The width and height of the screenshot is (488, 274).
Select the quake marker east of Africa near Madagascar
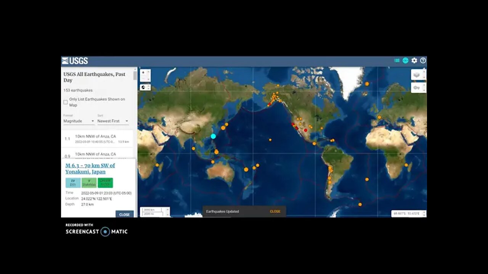point(406,165)
